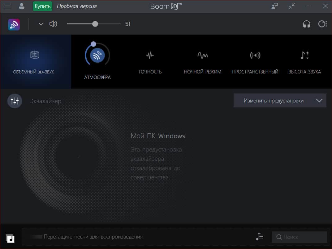Open the Изменить предустановки dropdown
This screenshot has width=332, height=249.
[x=280, y=101]
